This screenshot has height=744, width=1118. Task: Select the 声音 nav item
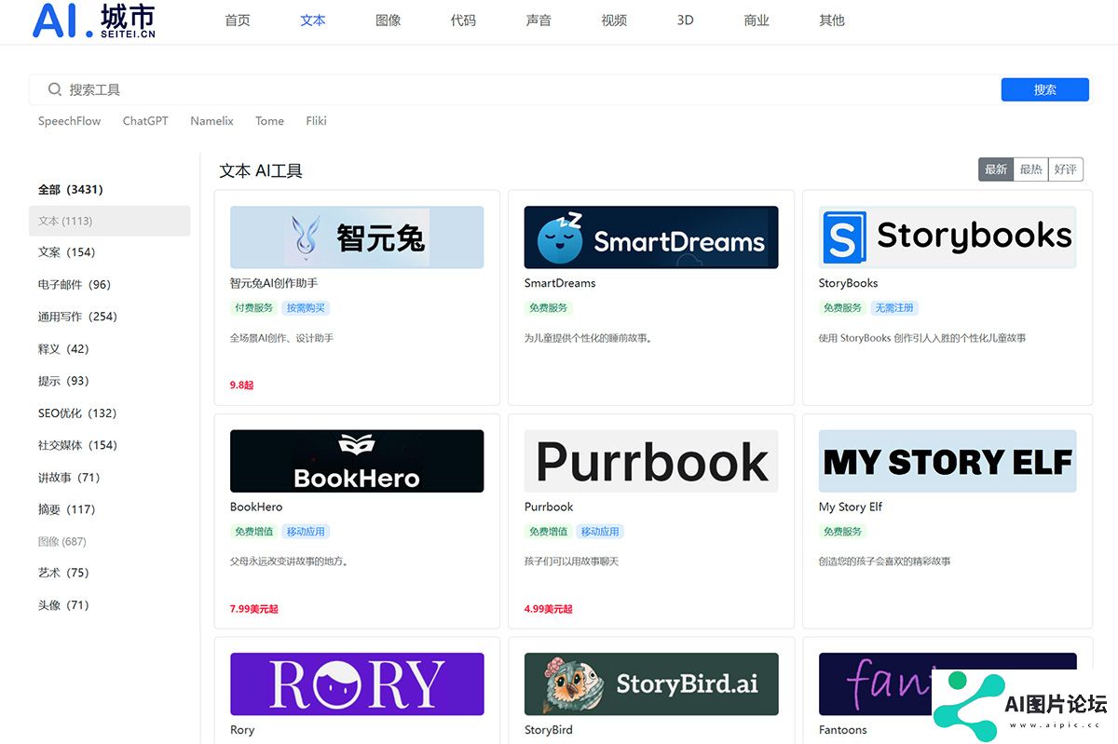539,20
